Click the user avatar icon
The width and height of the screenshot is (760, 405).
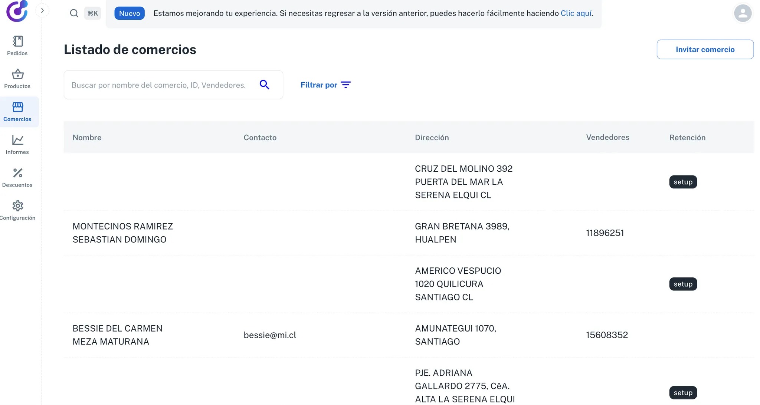click(x=743, y=13)
